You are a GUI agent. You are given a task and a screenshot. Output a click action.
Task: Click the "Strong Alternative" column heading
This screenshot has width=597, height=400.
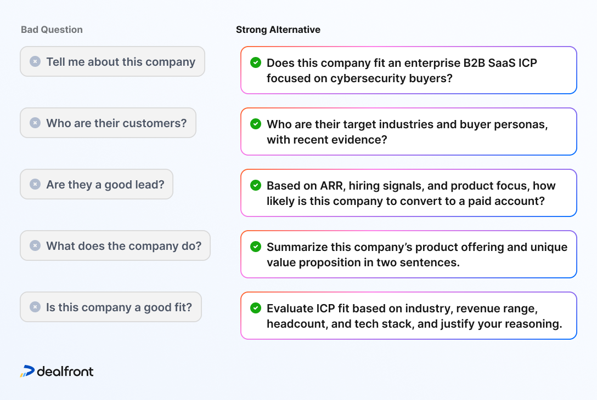[278, 30]
